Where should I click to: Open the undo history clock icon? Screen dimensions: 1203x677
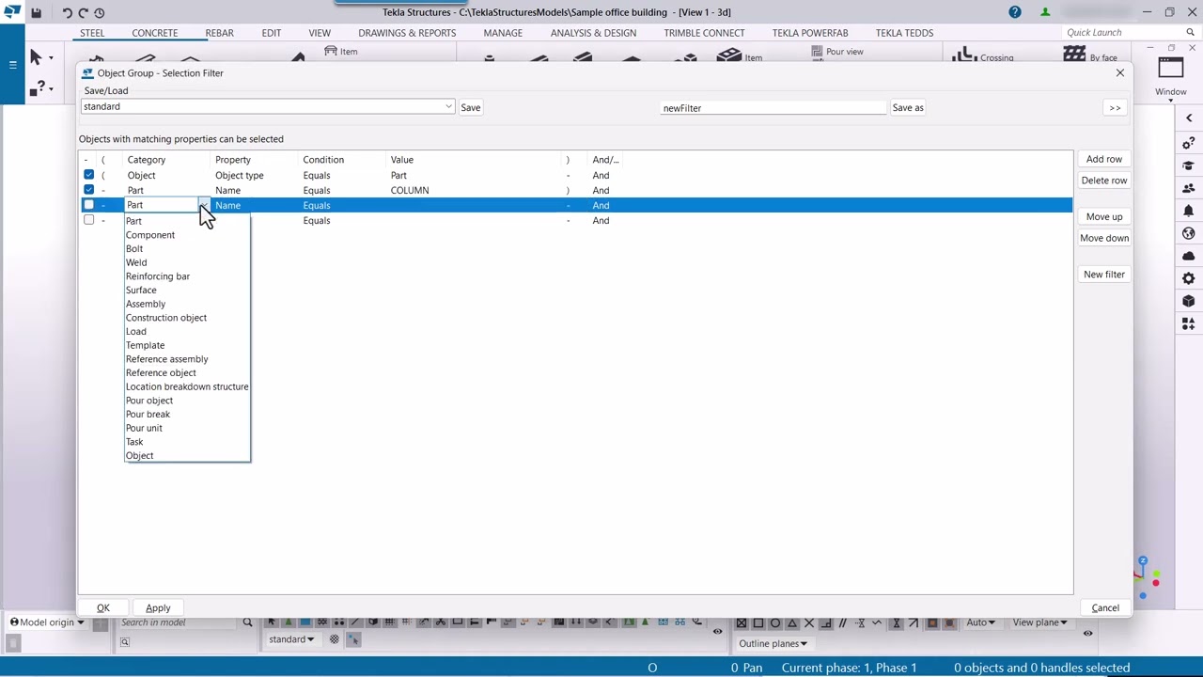click(x=100, y=12)
